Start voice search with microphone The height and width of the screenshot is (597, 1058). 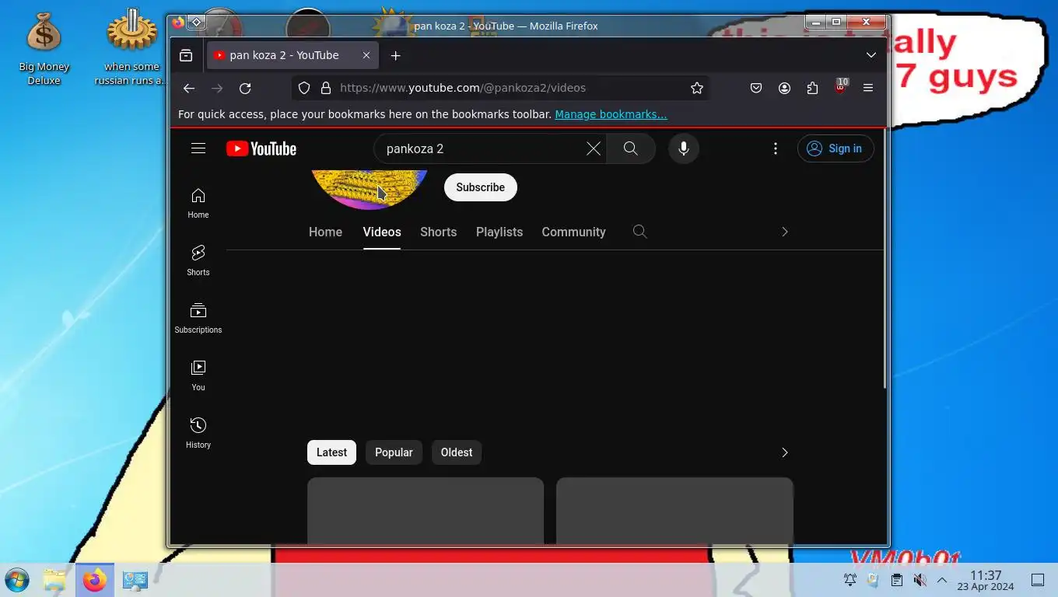tap(684, 148)
